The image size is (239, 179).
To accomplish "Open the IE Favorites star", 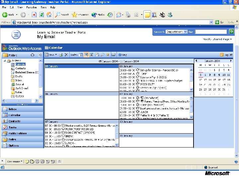I will point(80,15).
